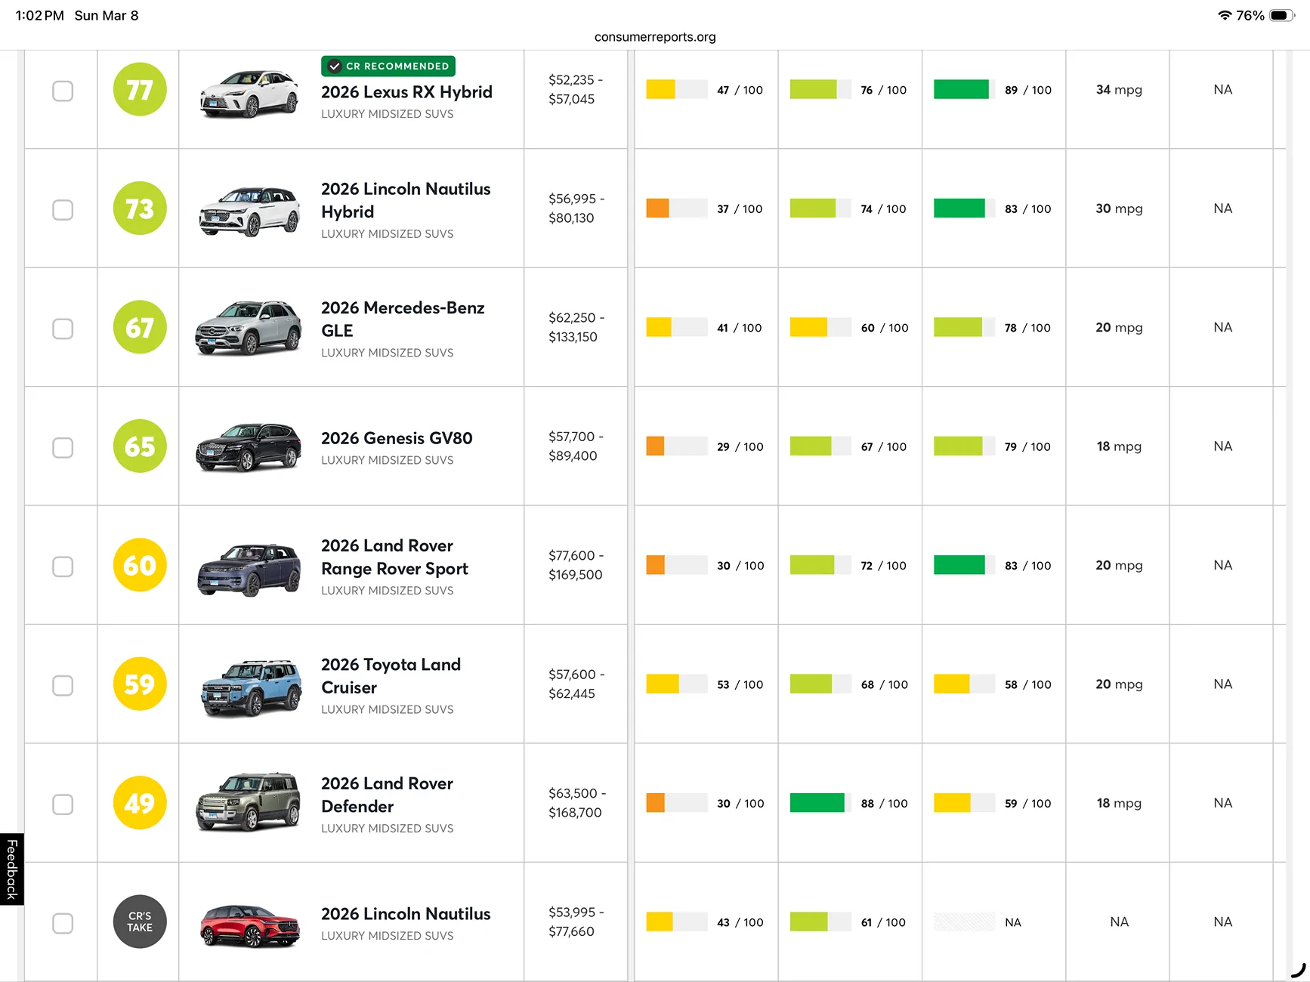Click the 67 score circle for Mercedes-Benz GLE
Image resolution: width=1310 pixels, height=982 pixels.
[x=140, y=328]
